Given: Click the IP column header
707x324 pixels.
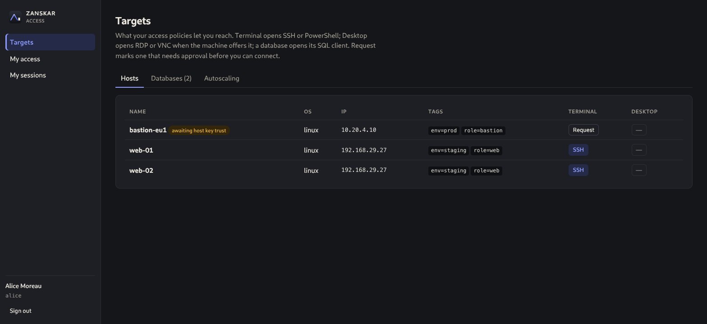Looking at the screenshot, I should pos(344,112).
